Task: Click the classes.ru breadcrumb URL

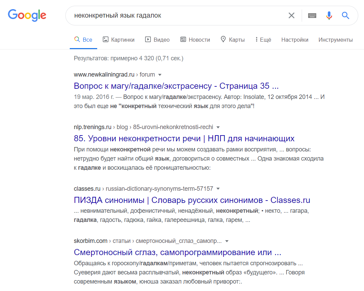Action: click(x=144, y=189)
